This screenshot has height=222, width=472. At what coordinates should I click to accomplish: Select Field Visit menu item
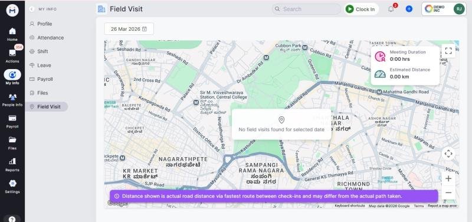[x=47, y=107]
